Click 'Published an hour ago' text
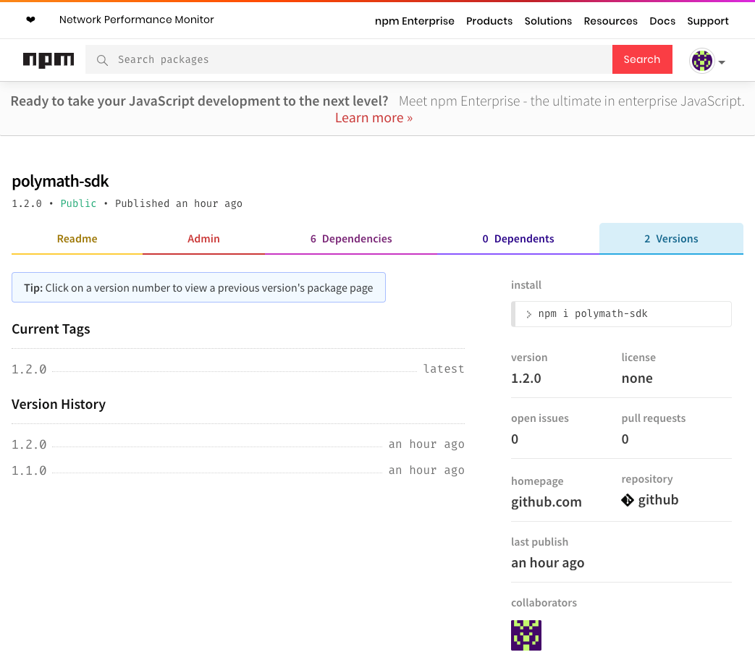Viewport: 755px width, 660px height. 179,203
